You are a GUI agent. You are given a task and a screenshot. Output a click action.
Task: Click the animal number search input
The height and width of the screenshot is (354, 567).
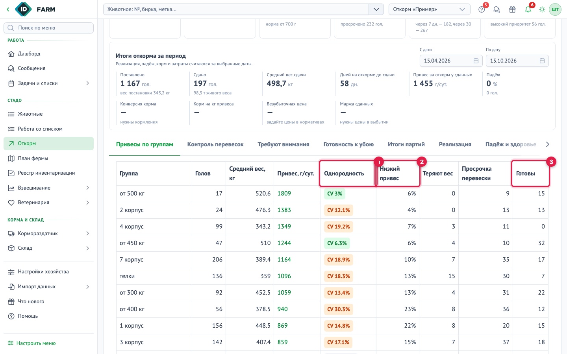(236, 9)
